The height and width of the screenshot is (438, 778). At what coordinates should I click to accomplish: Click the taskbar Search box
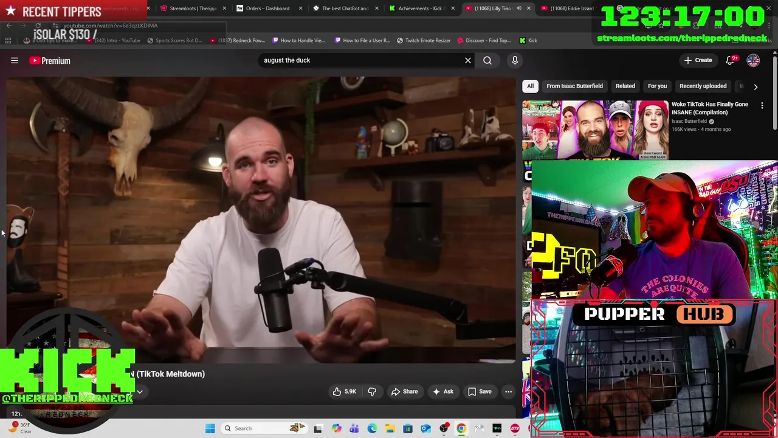[264, 428]
